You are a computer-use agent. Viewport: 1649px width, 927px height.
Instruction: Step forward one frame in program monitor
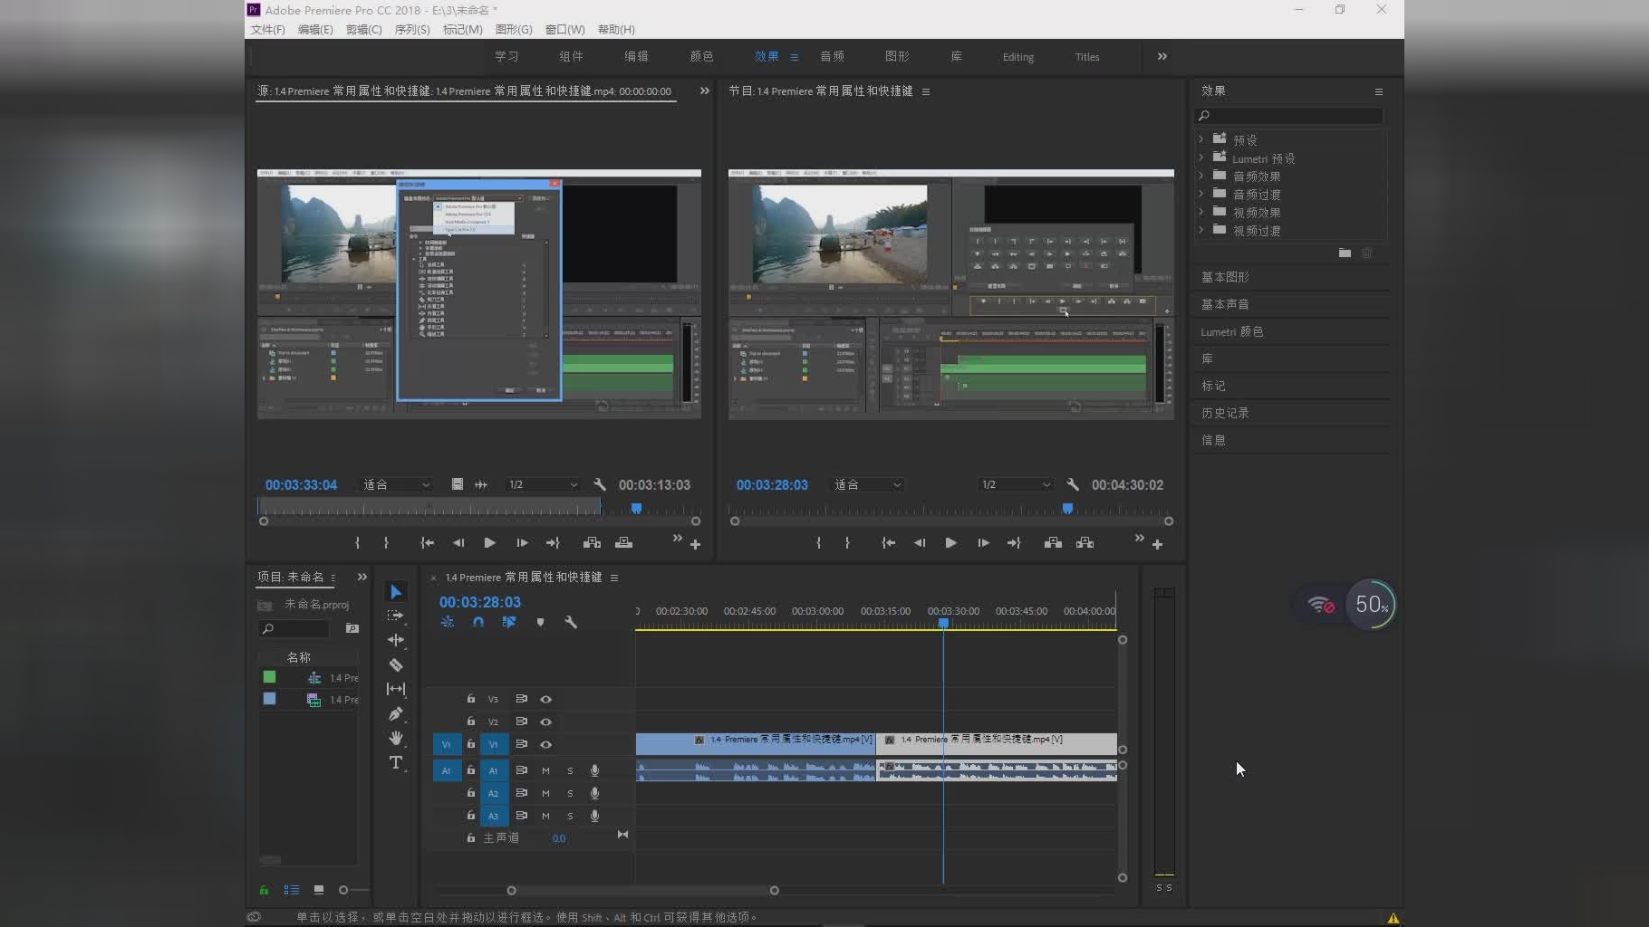983,543
